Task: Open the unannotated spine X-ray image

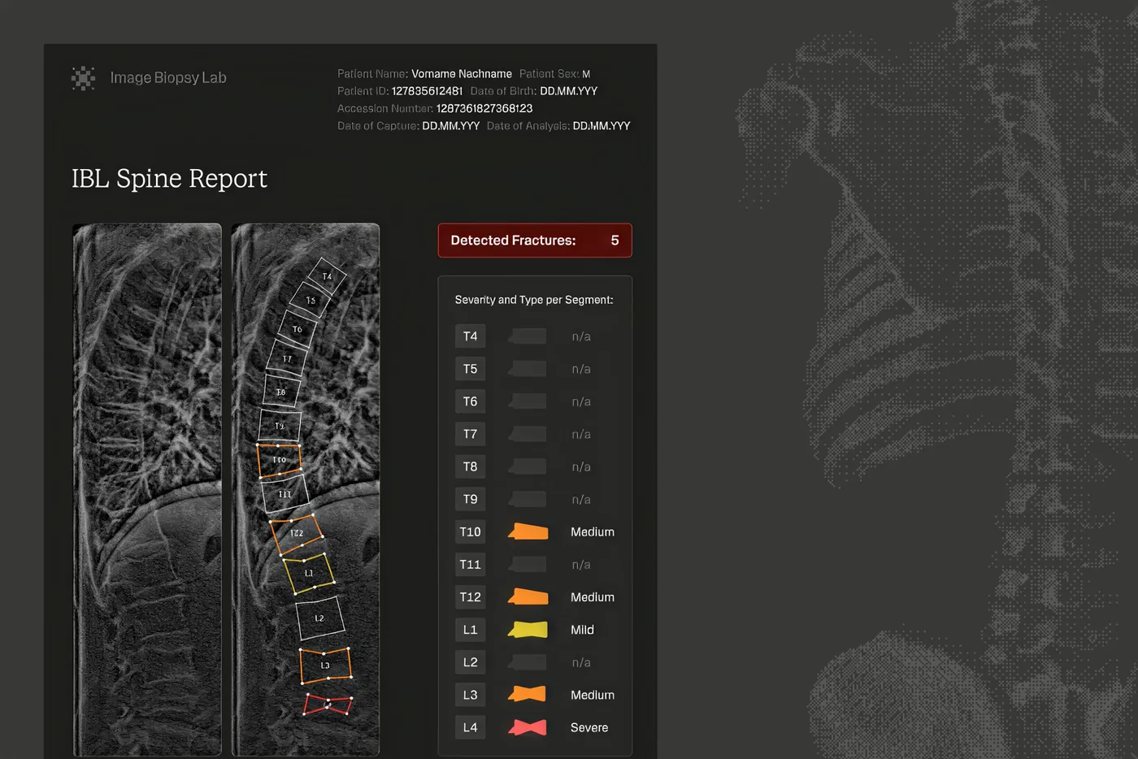Action: [x=147, y=489]
